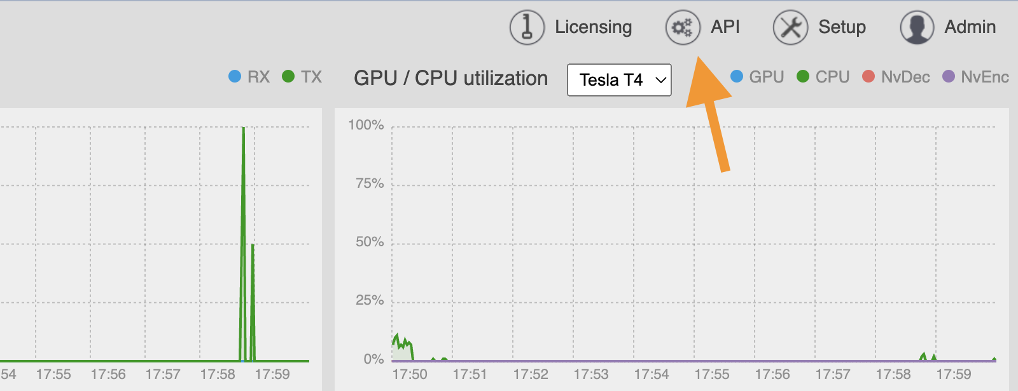Screen dimensions: 1018x391
Task: Toggle the blue RX legend dot
Action: coord(235,76)
